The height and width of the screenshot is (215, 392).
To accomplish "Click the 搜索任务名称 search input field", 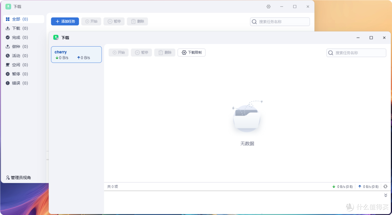I will coord(356,52).
